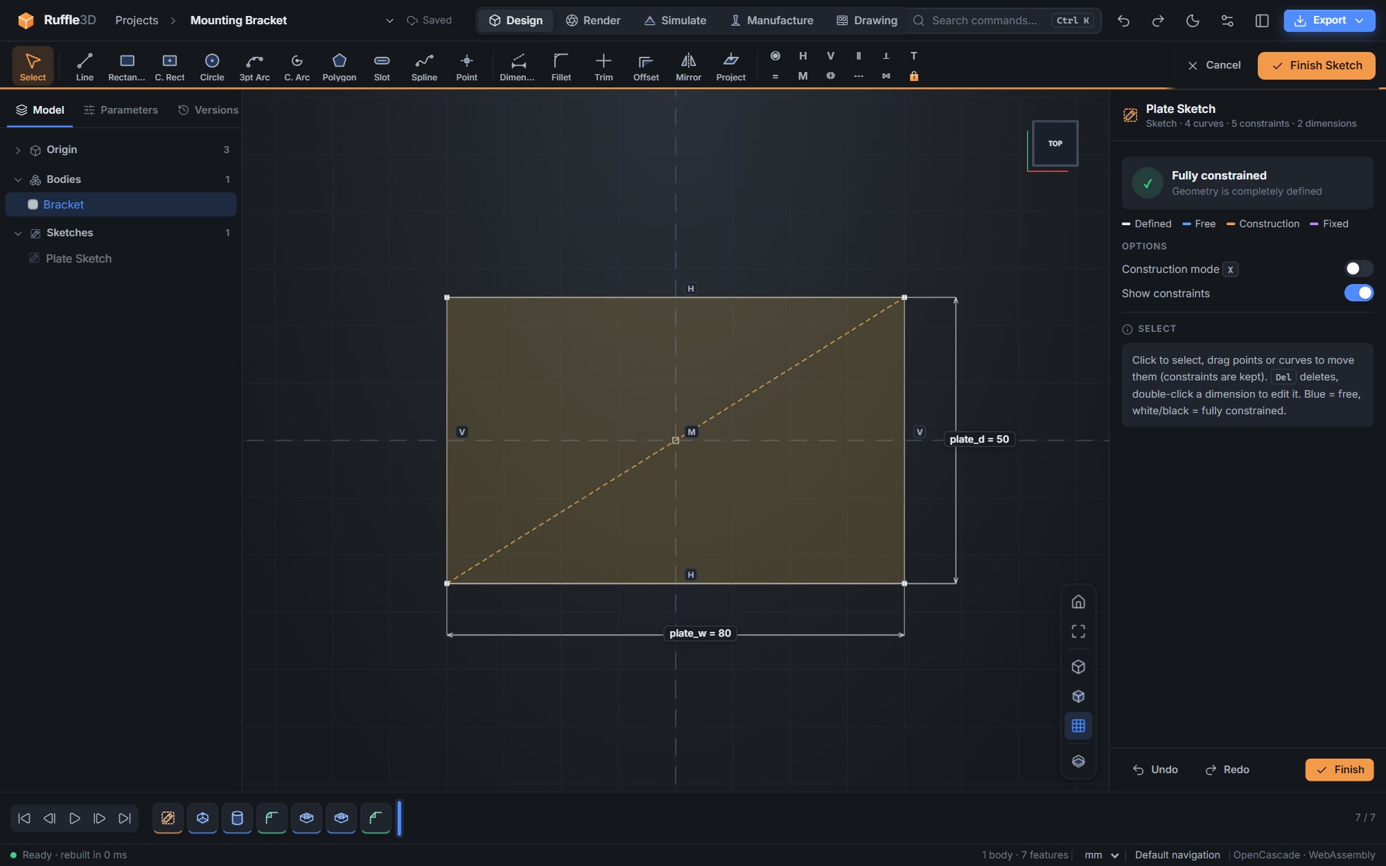
Task: Apply the Parallel constraint
Action: 859,55
